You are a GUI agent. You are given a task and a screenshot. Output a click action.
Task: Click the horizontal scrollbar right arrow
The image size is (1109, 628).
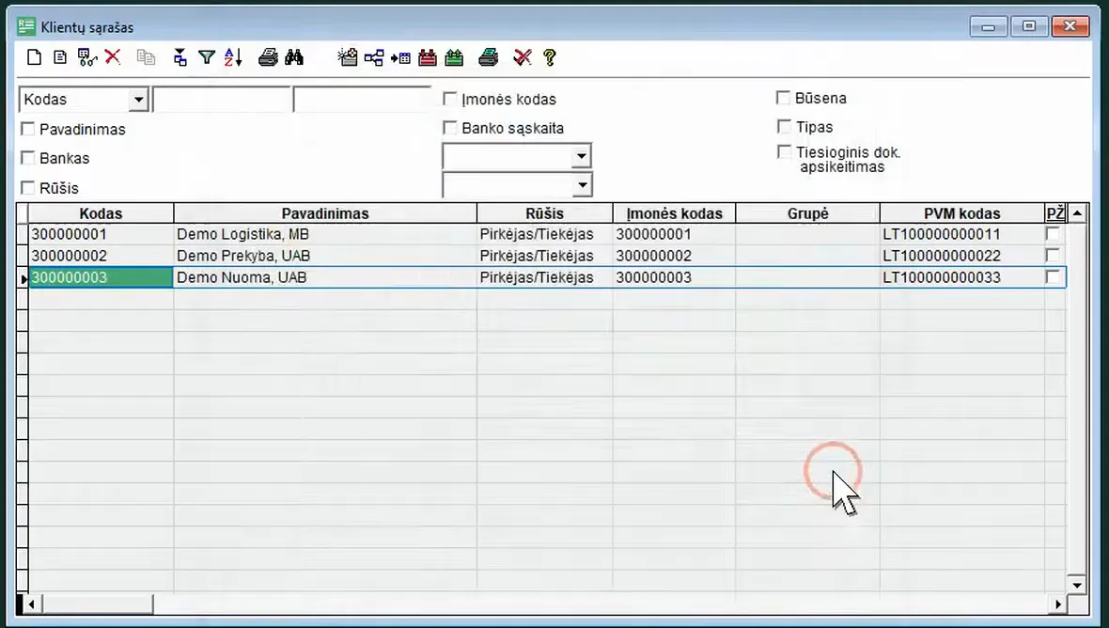tap(1058, 604)
